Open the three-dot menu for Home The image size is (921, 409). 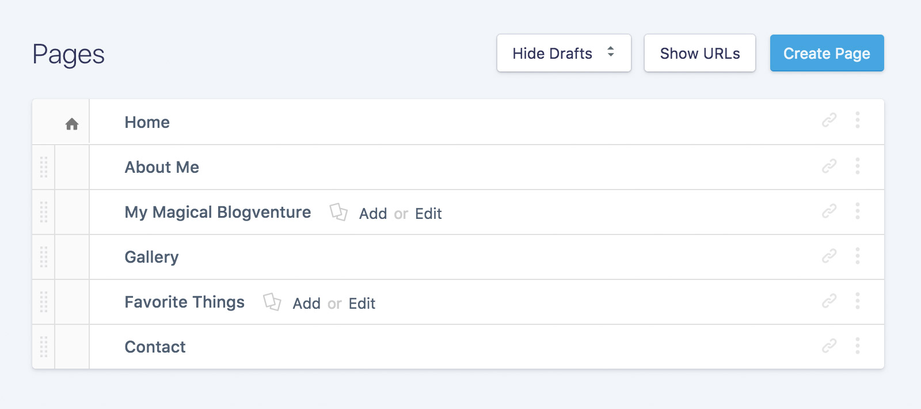pyautogui.click(x=858, y=121)
